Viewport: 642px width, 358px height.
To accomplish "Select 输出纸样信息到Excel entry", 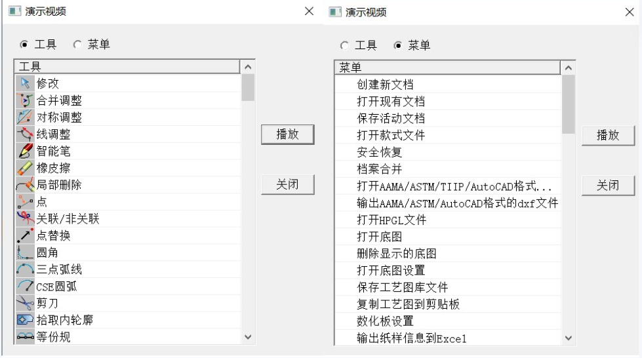I will (x=448, y=338).
